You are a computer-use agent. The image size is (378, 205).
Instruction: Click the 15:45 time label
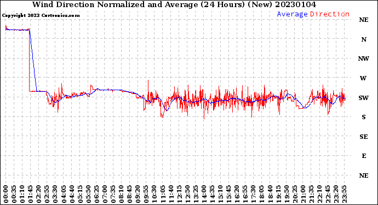click(x=228, y=194)
